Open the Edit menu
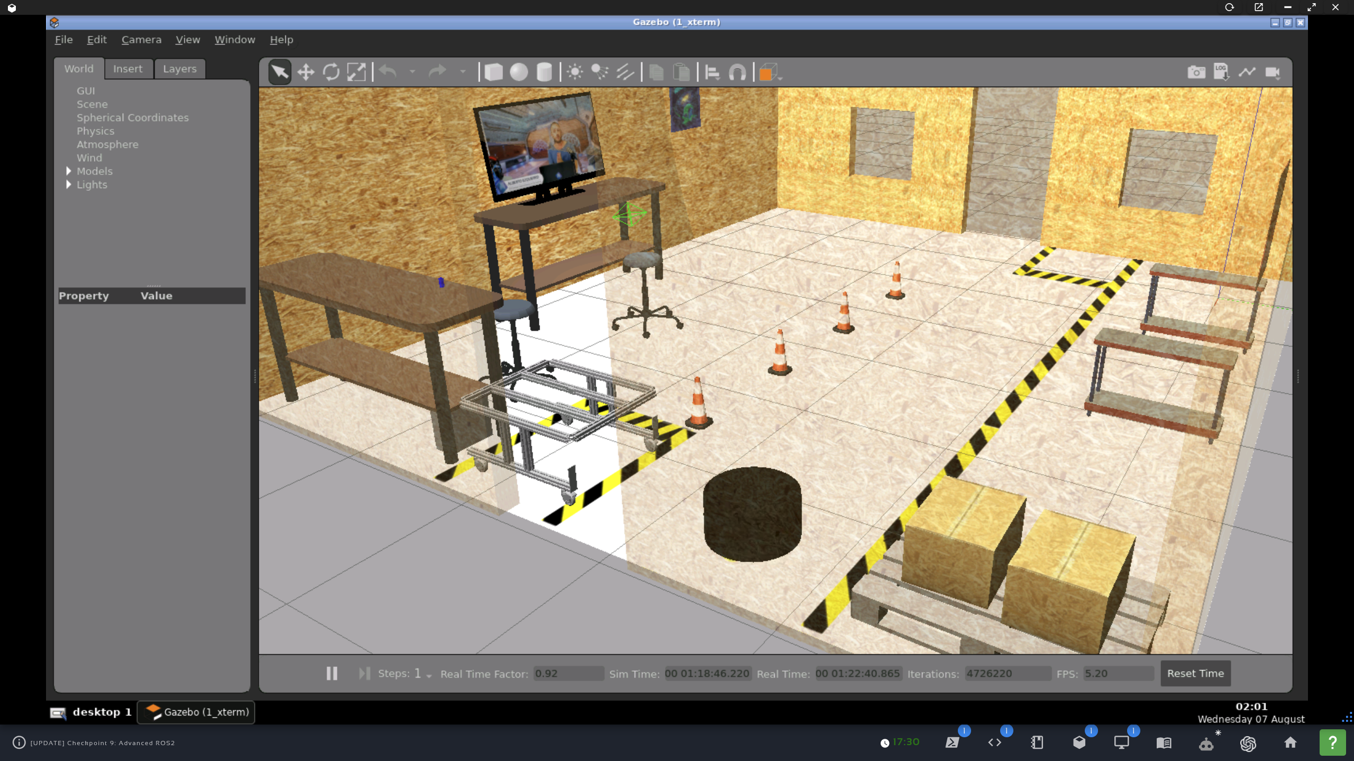 coord(97,39)
